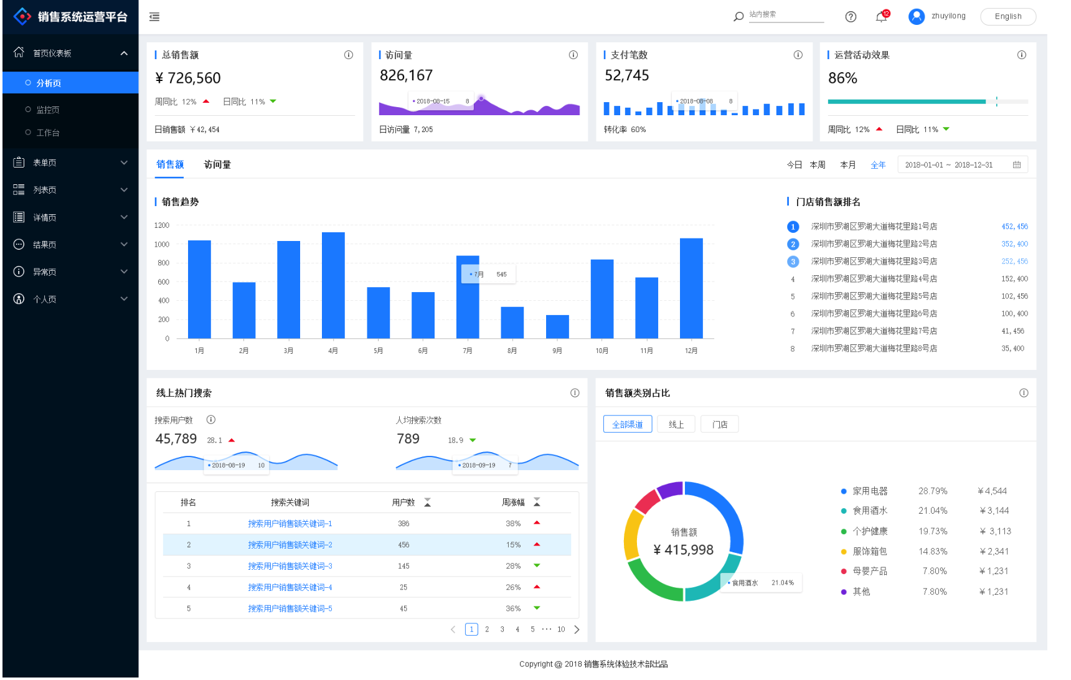Expand the 表单页 submenu
Viewport: 1071px width, 680px height.
[124, 163]
